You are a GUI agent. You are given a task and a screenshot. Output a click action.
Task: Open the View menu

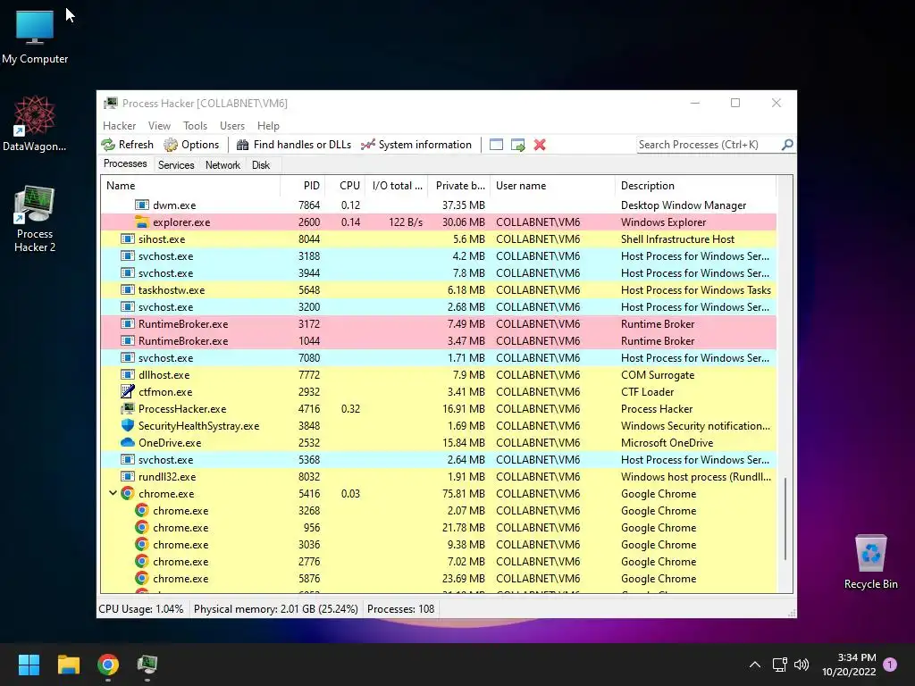(159, 125)
